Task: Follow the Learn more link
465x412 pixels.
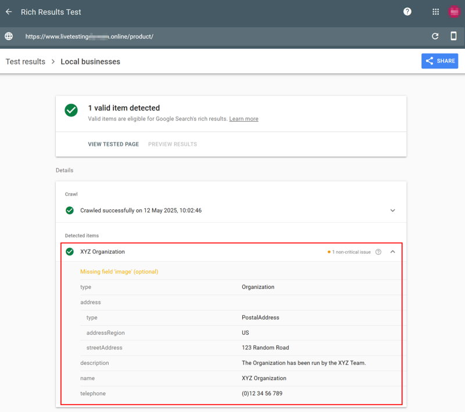Action: 244,119
